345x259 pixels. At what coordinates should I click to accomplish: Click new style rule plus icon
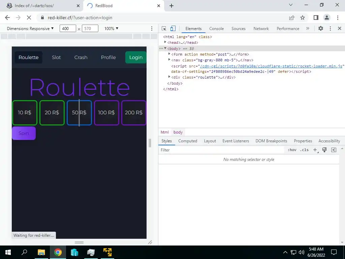[x=315, y=150]
